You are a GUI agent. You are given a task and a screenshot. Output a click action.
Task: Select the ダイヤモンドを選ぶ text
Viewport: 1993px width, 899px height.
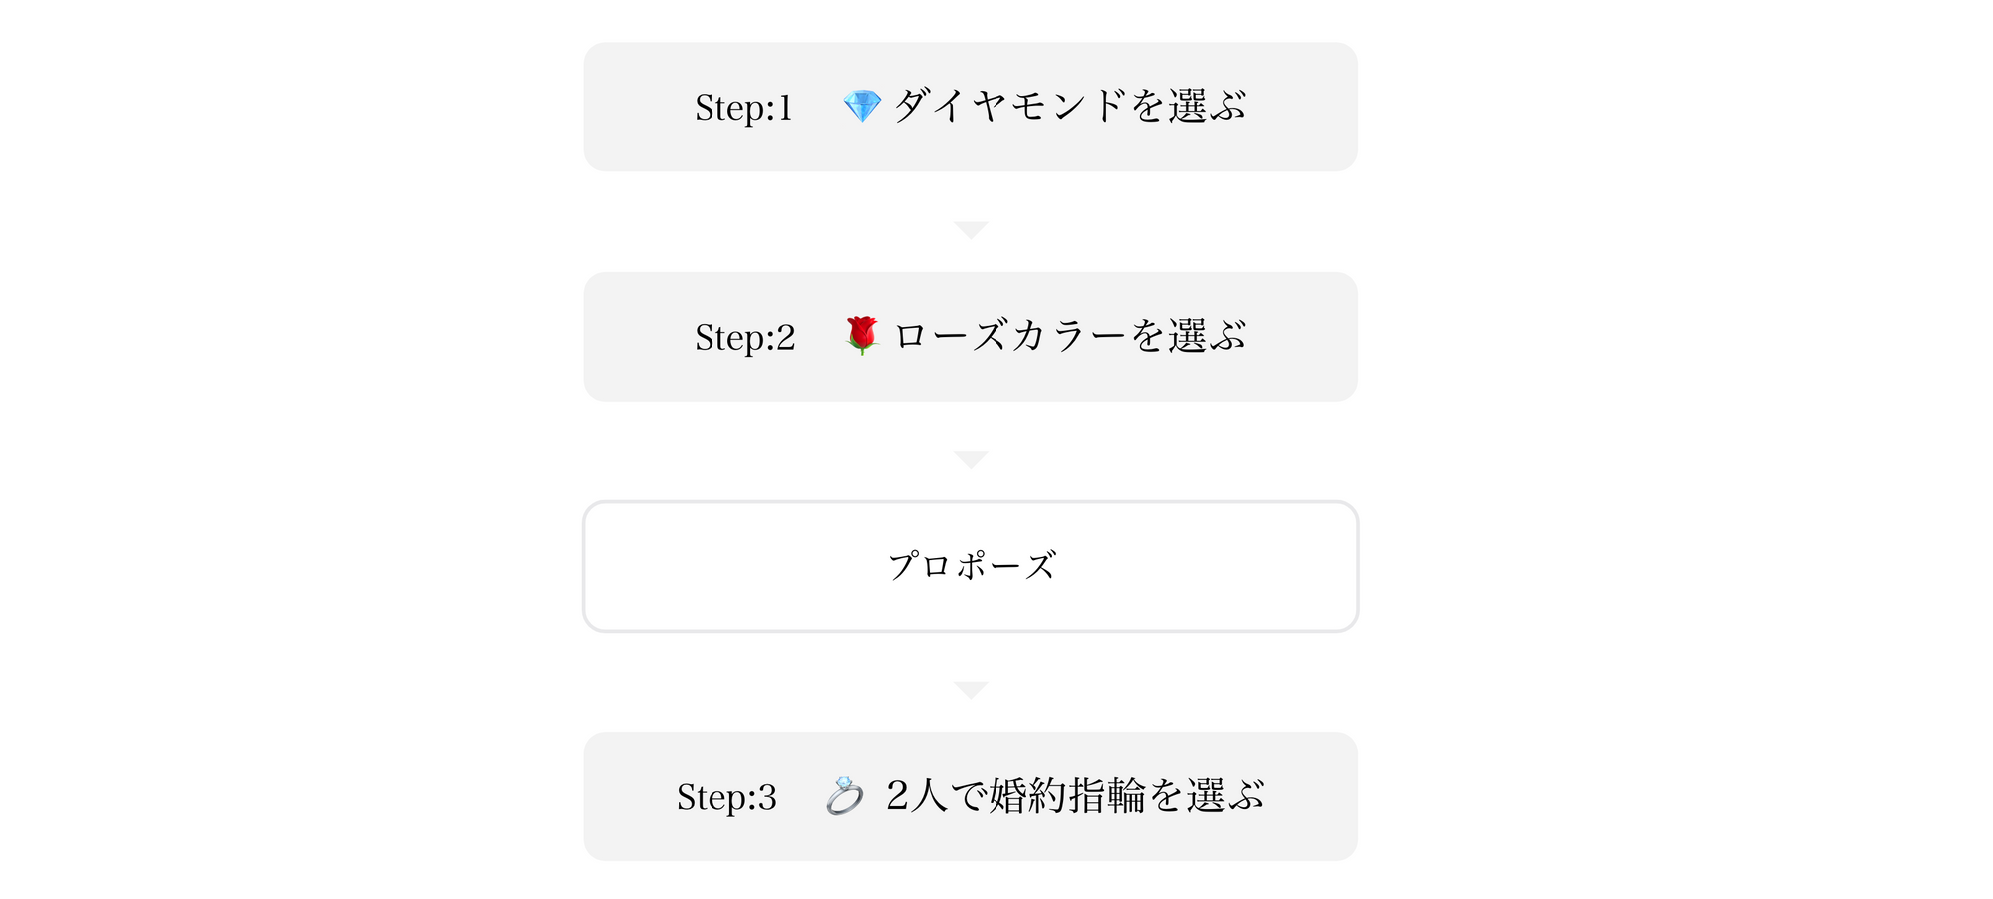point(1069,106)
